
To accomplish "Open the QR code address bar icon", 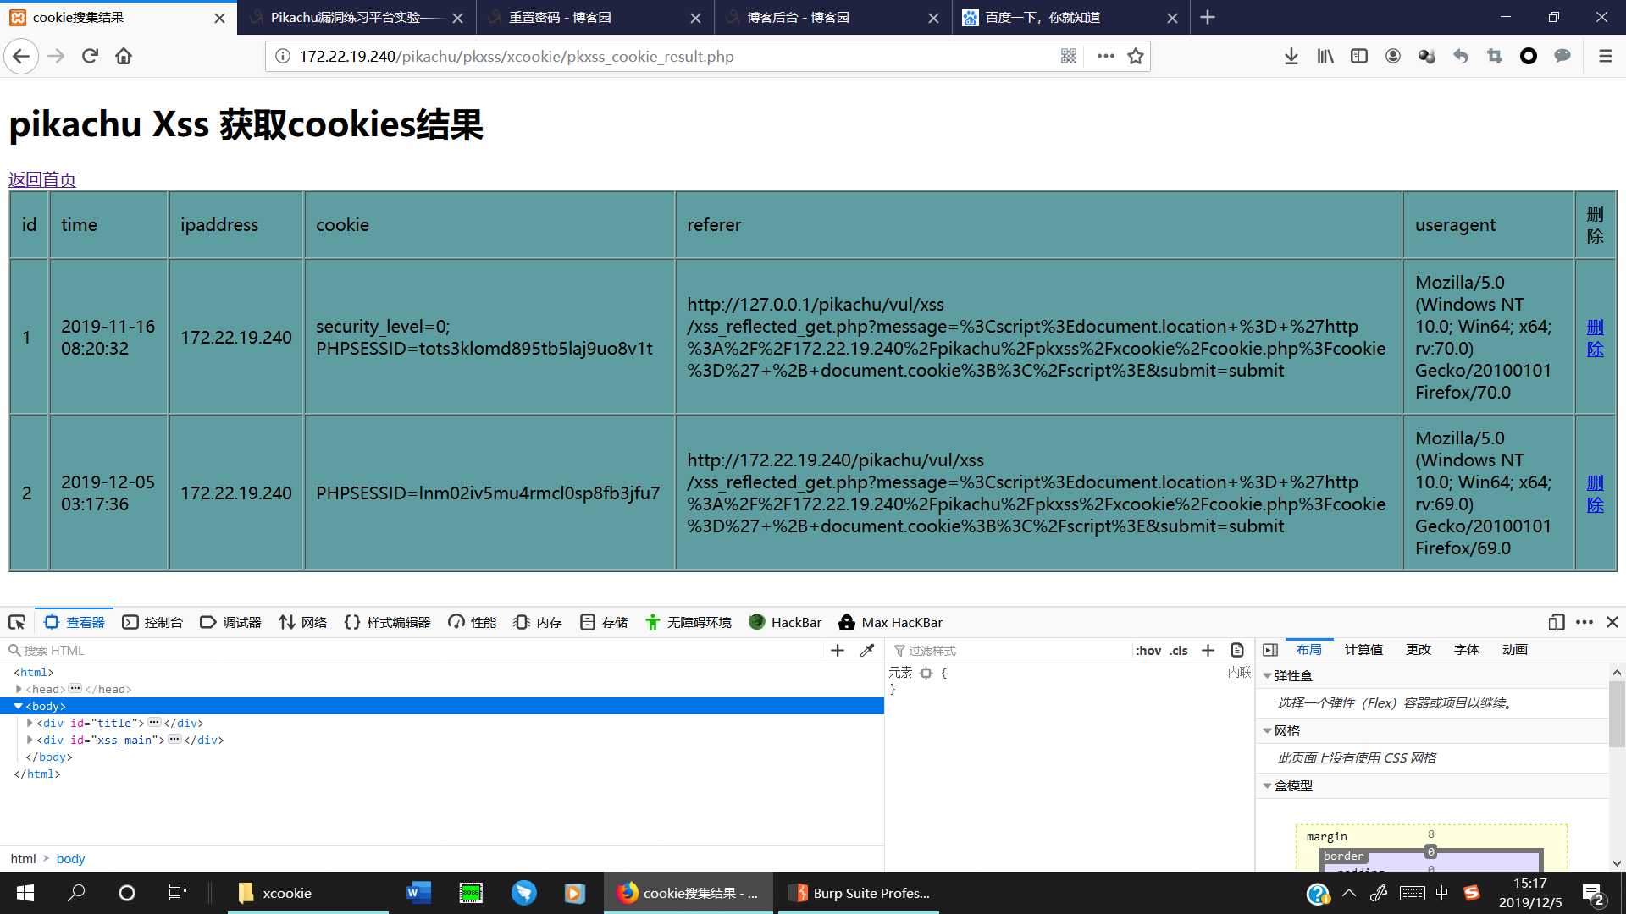I will 1069,57.
